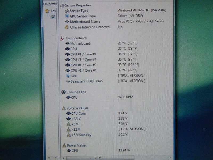
Task: Select the Driver (NV-DRV) value
Action: [x=130, y=16]
